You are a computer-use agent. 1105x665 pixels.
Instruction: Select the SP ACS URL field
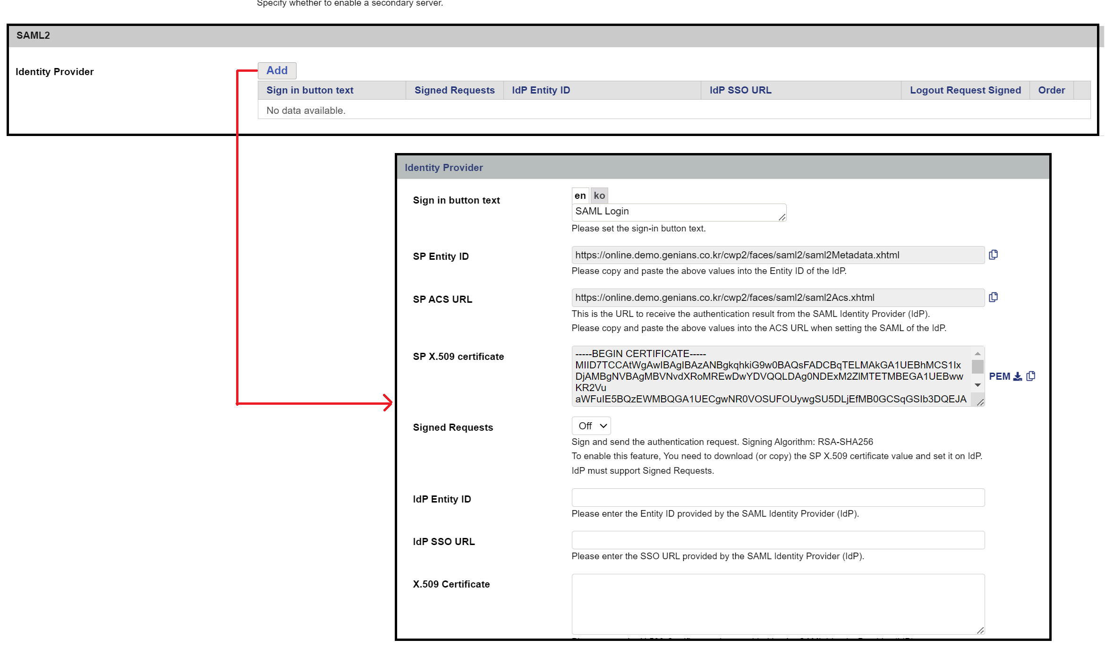[778, 298]
